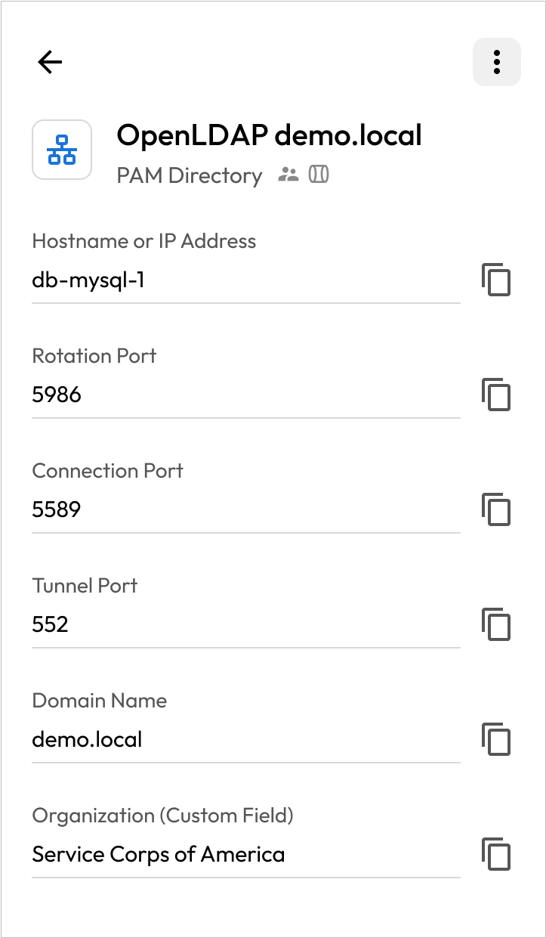Click the Organization (Custom Field) label
Screen dimensions: 546x938
point(162,816)
